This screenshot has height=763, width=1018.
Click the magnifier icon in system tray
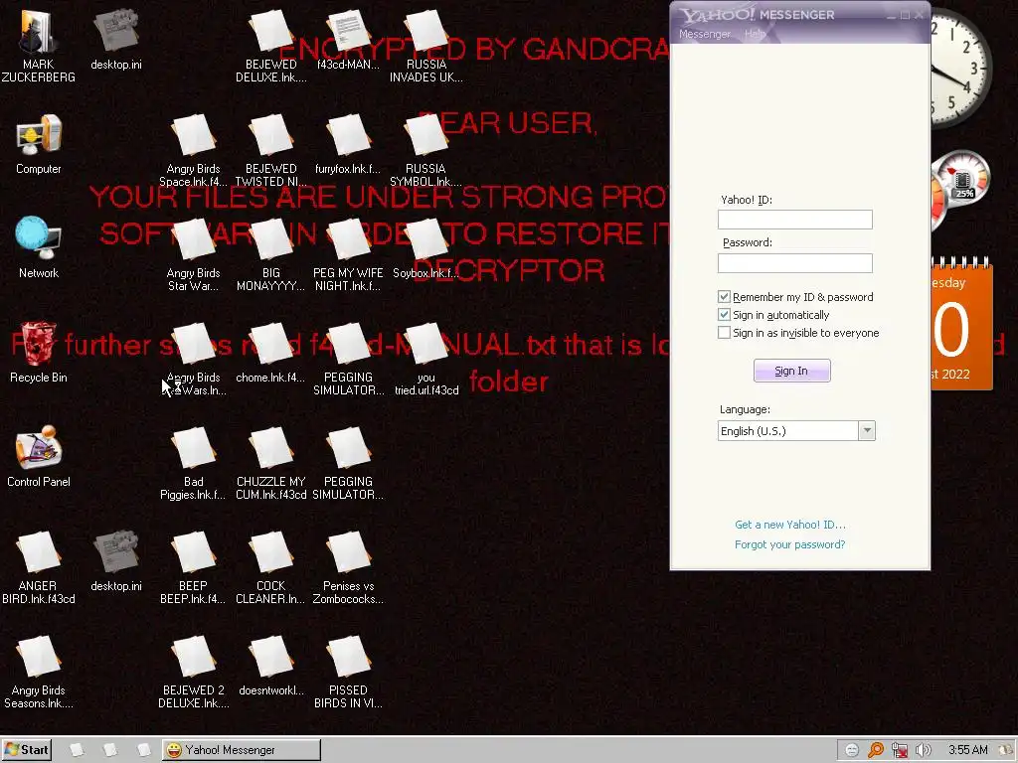(x=876, y=750)
